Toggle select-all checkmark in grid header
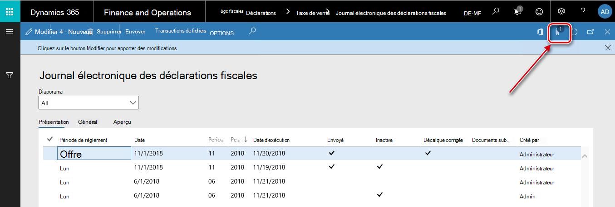This screenshot has width=615, height=207. (x=50, y=139)
